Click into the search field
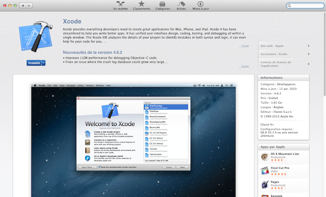Screen dimensions: 326x197 (x=306, y=6)
